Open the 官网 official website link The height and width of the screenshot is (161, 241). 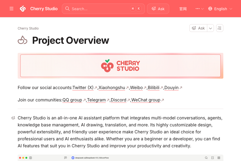(183, 9)
